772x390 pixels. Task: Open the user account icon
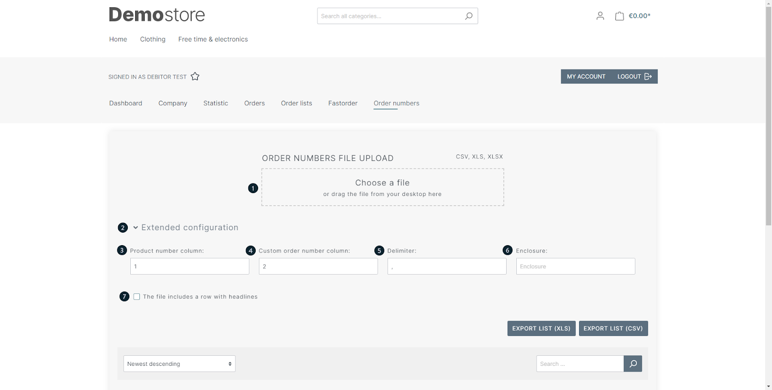(x=600, y=16)
